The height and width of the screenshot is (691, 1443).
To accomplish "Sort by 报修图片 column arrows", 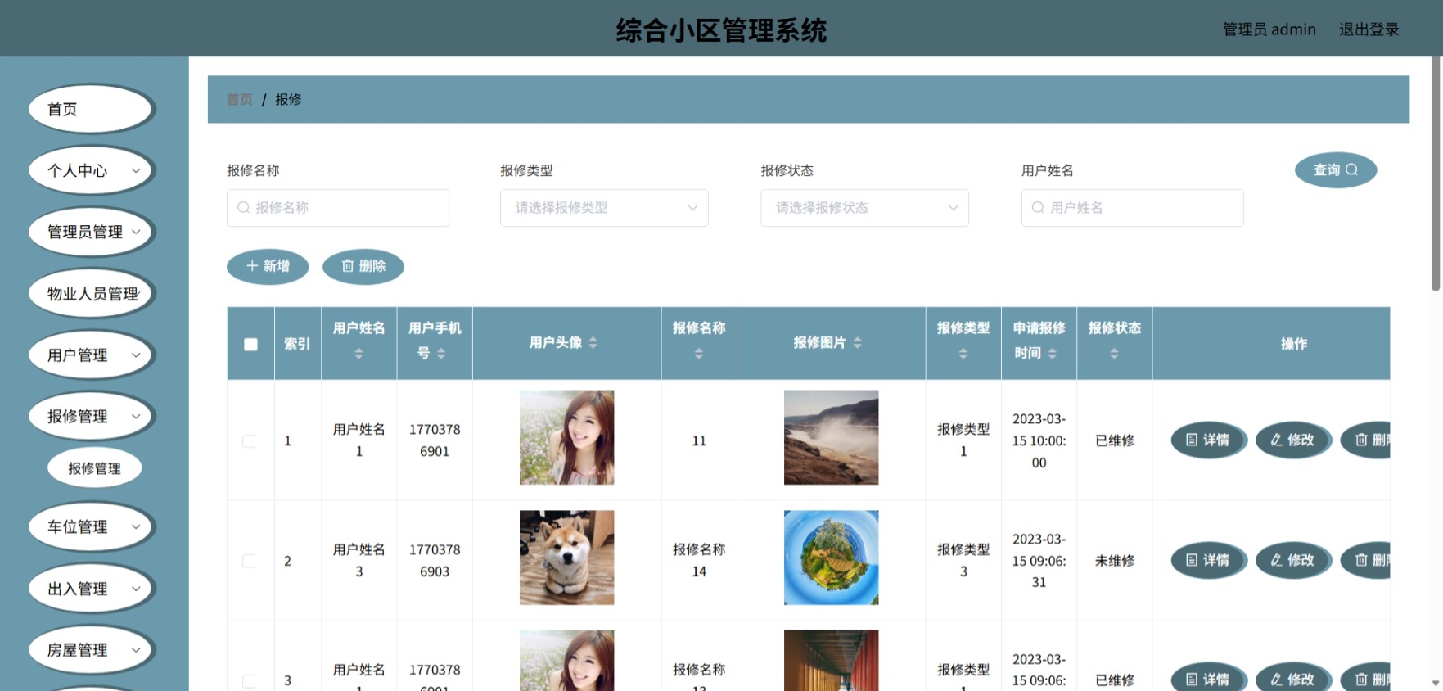I will pyautogui.click(x=857, y=343).
